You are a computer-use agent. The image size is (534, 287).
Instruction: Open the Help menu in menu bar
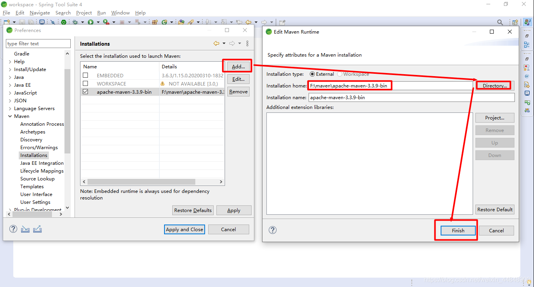point(140,13)
